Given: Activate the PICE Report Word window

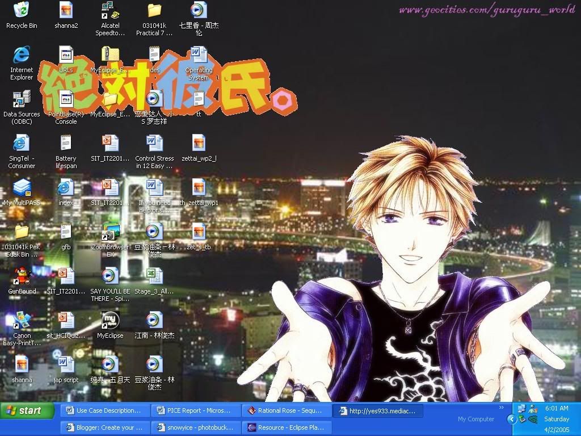Looking at the screenshot, I should [196, 410].
